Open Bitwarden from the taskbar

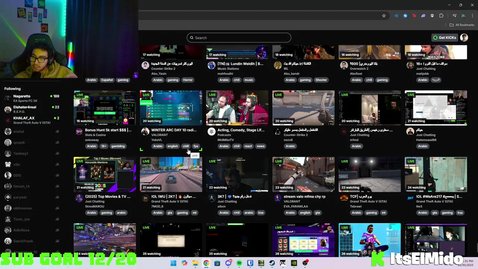(x=250, y=263)
